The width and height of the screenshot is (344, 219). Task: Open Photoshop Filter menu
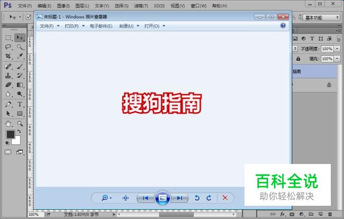141,6
